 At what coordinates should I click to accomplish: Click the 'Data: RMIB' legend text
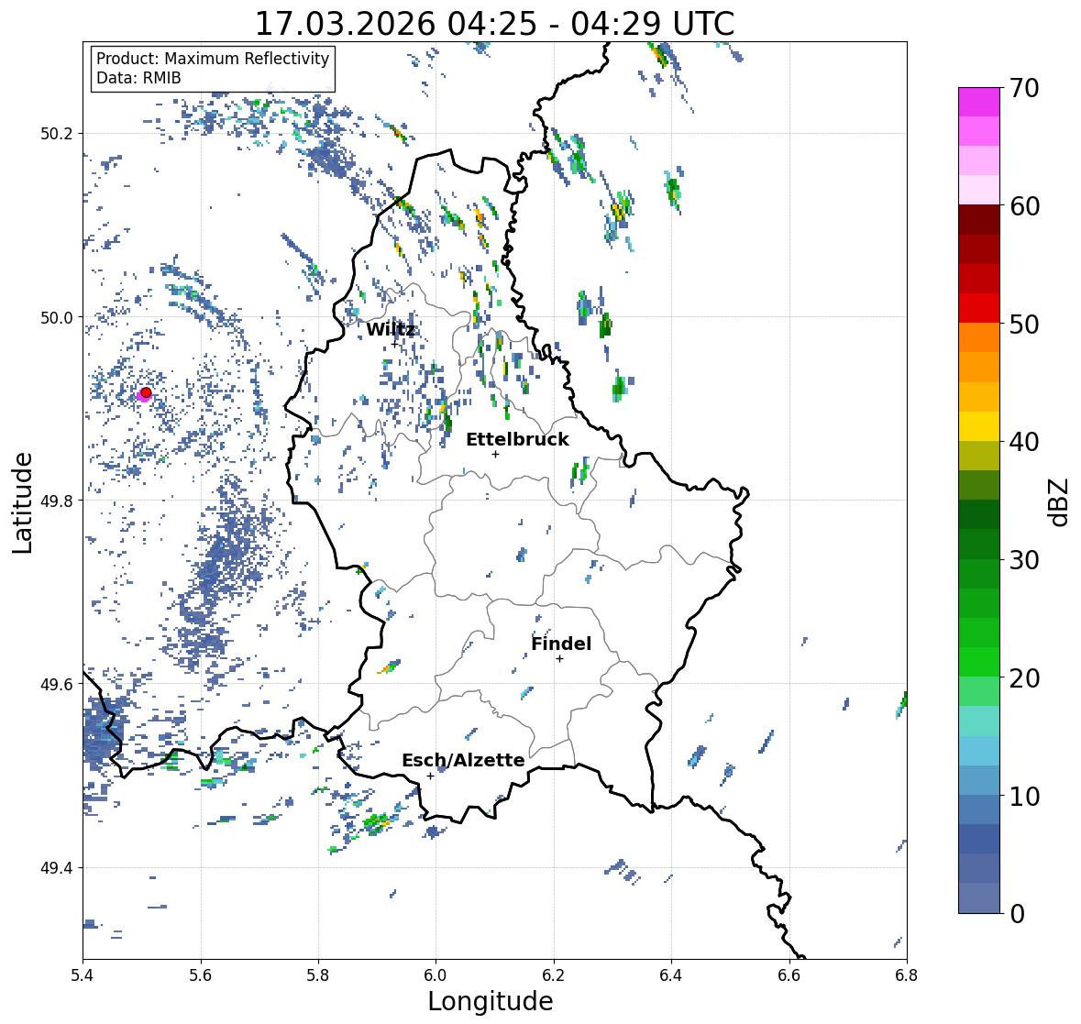pos(138,78)
